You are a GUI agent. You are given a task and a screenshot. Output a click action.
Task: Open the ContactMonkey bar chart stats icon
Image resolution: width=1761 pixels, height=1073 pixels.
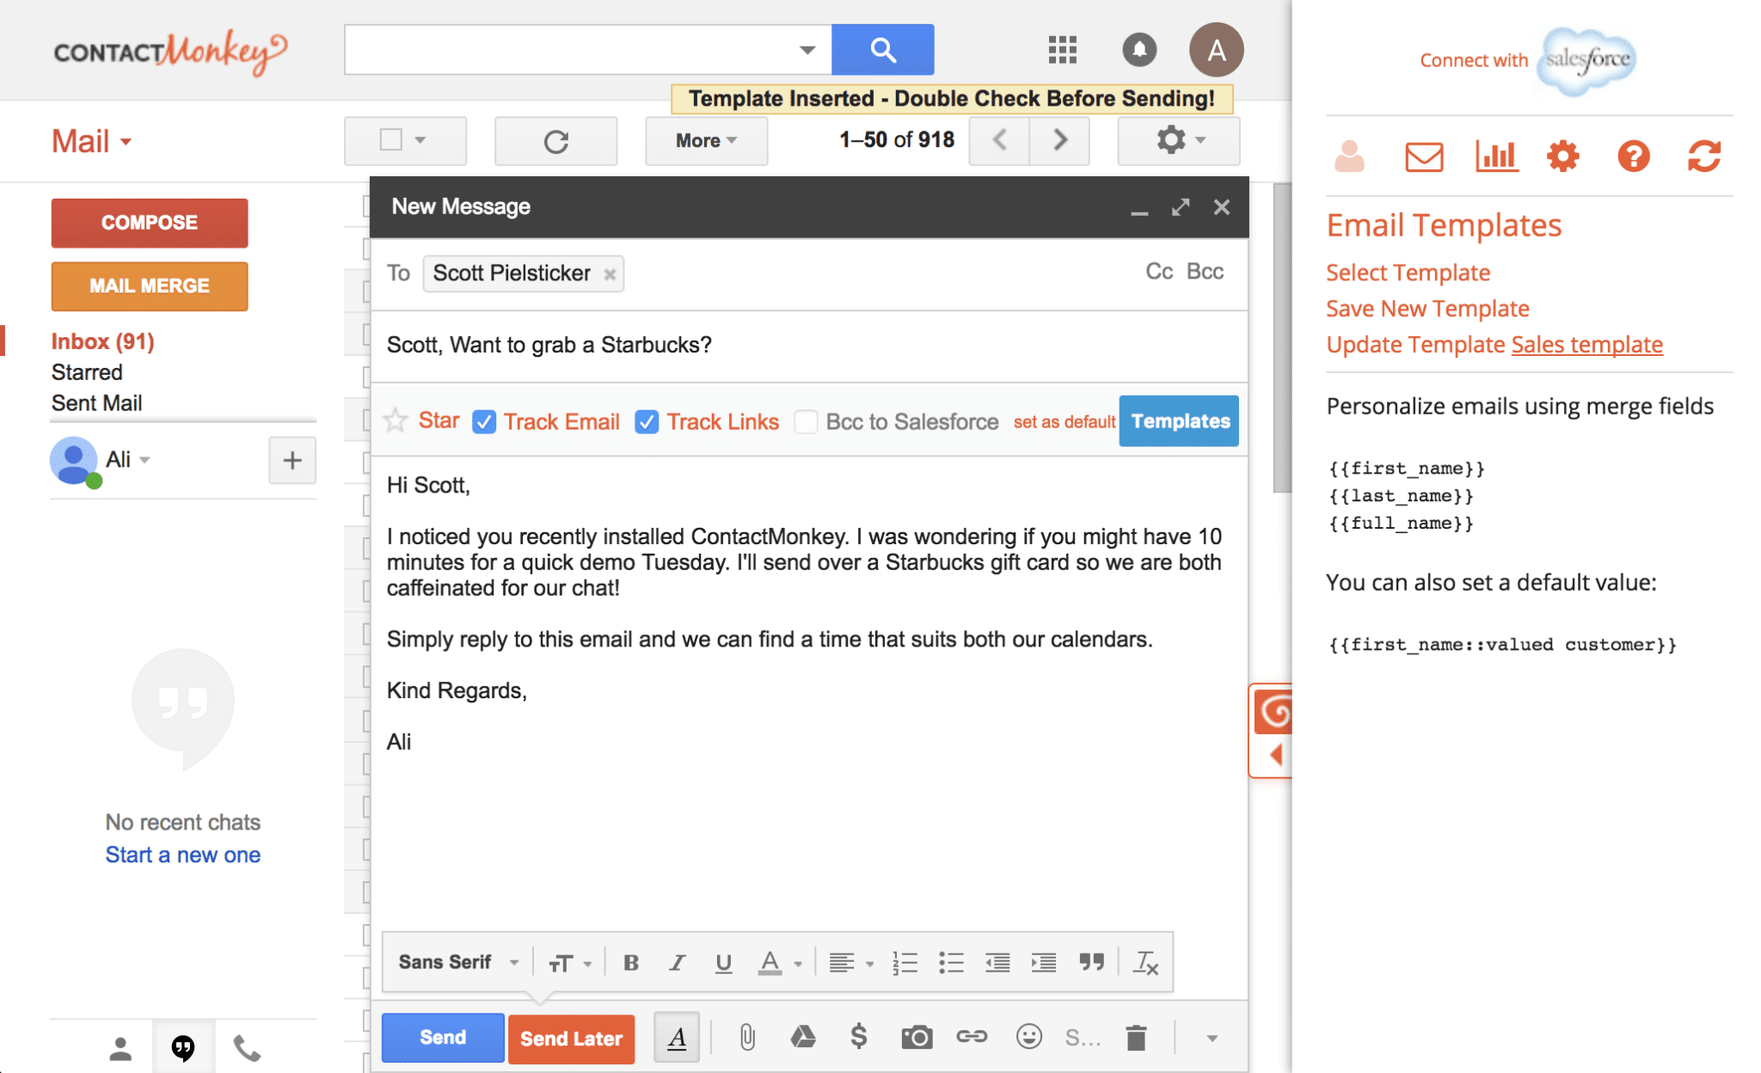pos(1496,156)
